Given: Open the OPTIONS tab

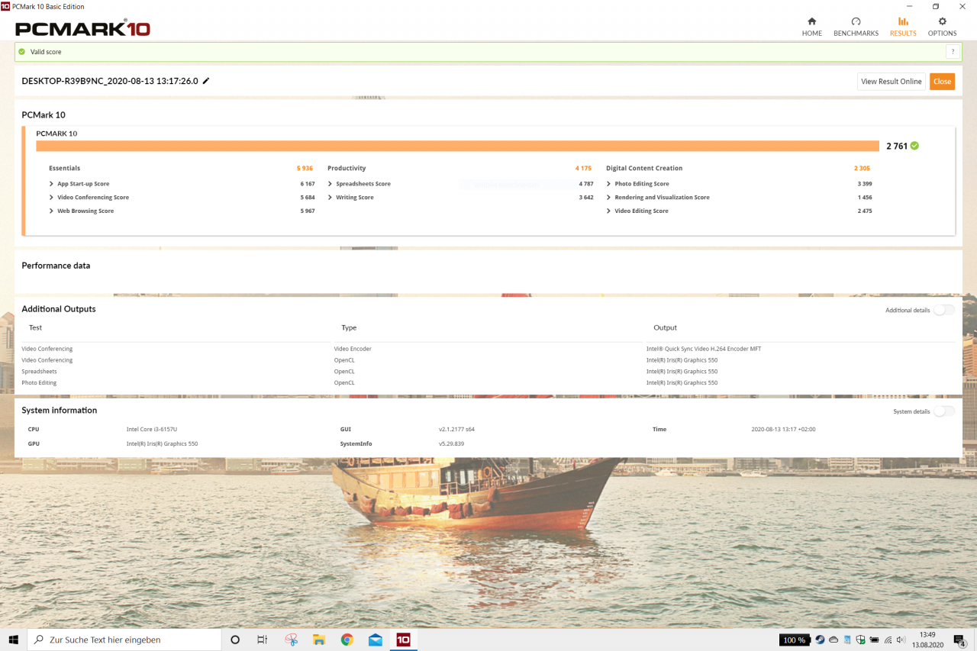Looking at the screenshot, I should [942, 27].
